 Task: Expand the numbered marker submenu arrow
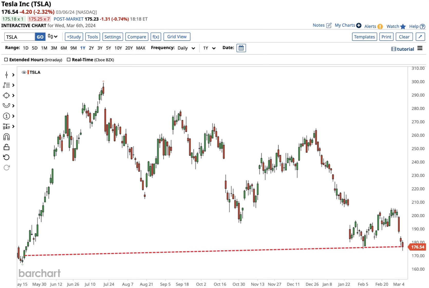point(13,116)
